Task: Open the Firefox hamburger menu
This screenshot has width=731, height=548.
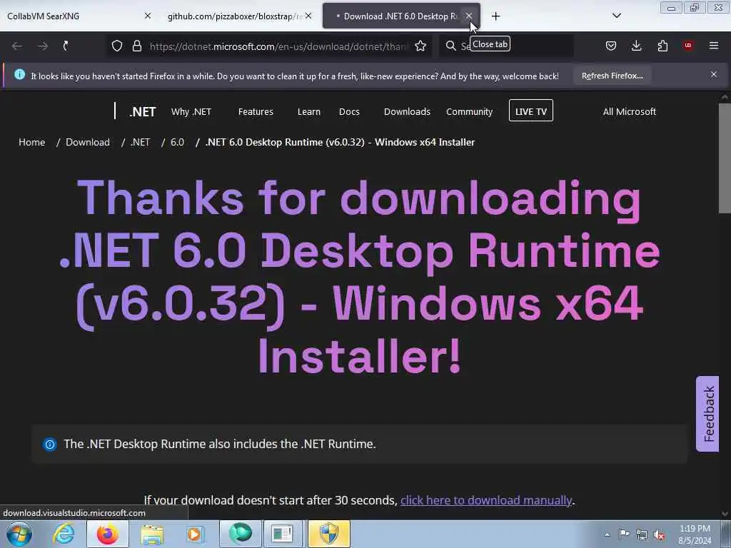Action: [x=714, y=46]
